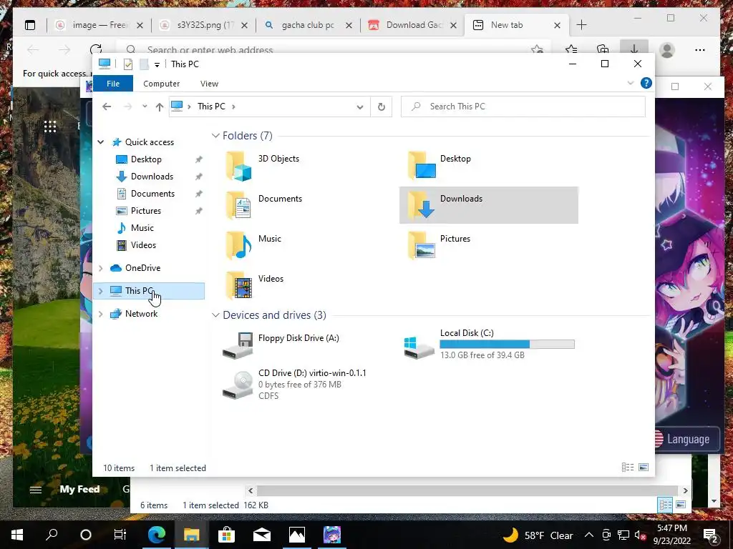This screenshot has height=549, width=733.
Task: Open Edge Favorites star list
Action: (x=571, y=49)
